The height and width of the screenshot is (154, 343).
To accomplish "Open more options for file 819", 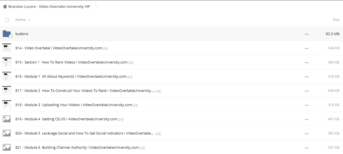I will (x=307, y=119).
